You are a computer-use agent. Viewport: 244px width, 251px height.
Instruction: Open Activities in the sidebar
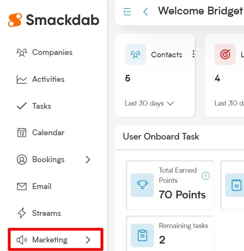point(41,79)
